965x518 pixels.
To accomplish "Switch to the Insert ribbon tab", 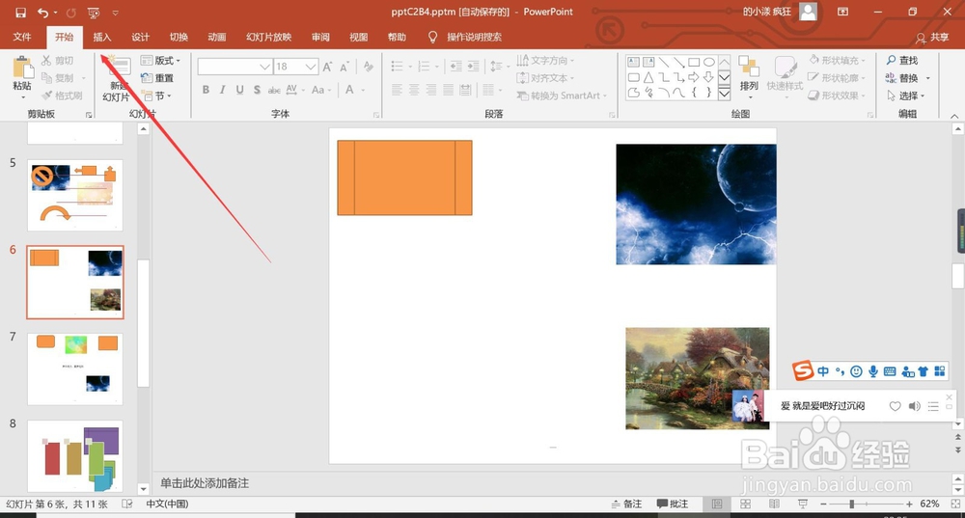I will tap(102, 37).
